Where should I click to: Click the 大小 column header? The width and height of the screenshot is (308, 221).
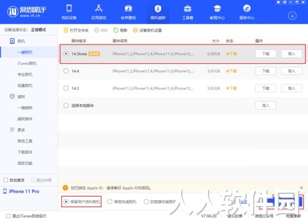216,41
